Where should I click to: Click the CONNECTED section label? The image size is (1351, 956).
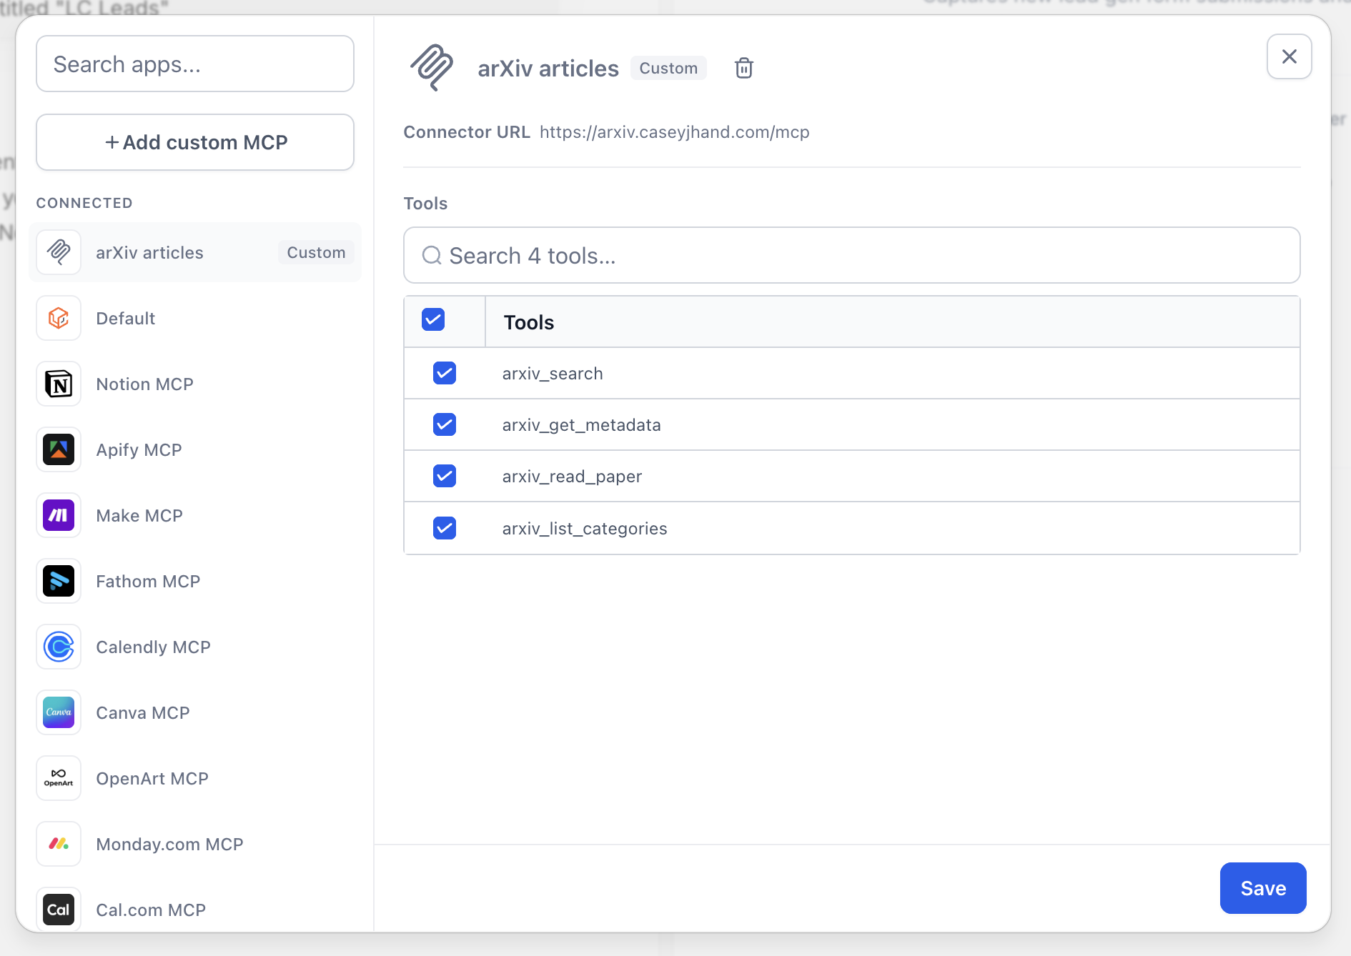point(84,203)
